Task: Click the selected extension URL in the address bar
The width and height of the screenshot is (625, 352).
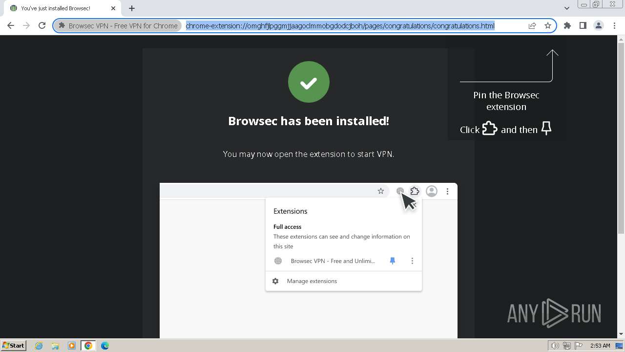Action: tap(340, 26)
